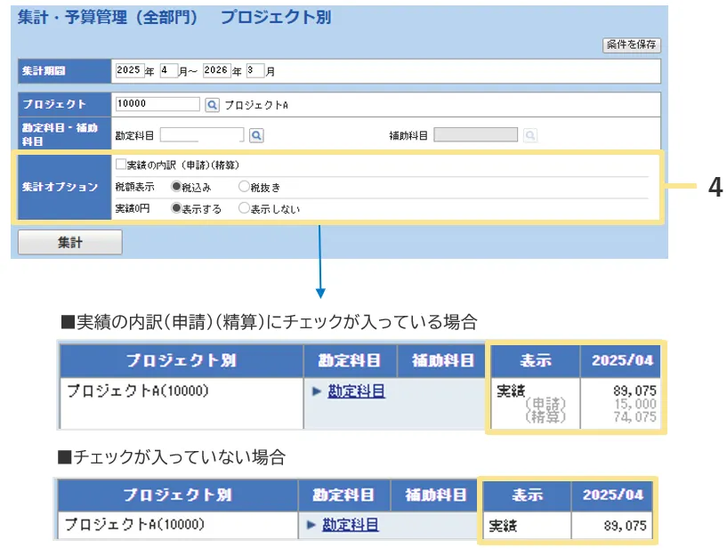Choose 表示する for 実績0円

click(x=176, y=208)
